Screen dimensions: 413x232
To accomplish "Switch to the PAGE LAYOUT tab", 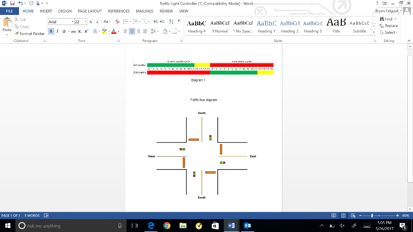I will pos(90,11).
